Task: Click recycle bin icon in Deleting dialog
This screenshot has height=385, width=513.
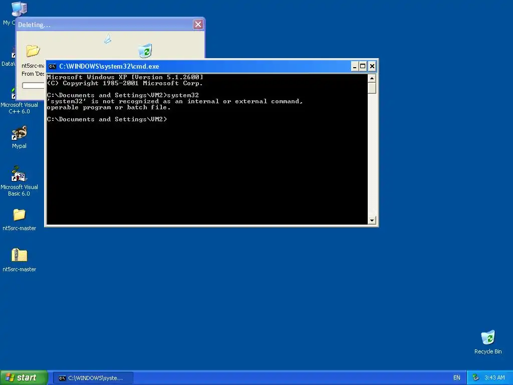Action: click(145, 51)
